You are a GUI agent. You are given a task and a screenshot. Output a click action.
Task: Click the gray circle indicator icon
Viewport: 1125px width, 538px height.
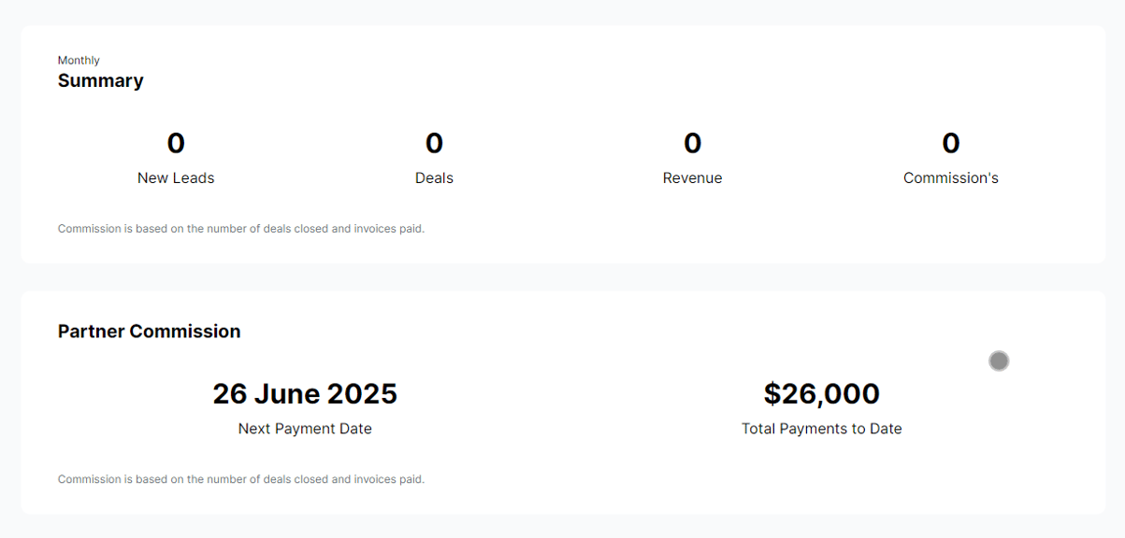[999, 361]
